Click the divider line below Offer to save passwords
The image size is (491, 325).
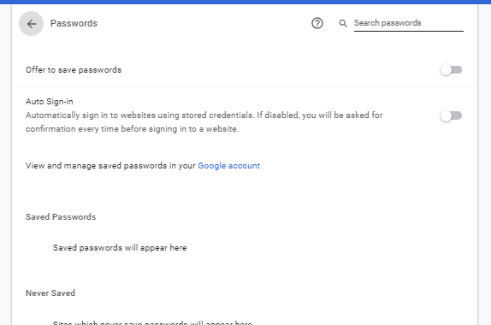[x=245, y=86]
